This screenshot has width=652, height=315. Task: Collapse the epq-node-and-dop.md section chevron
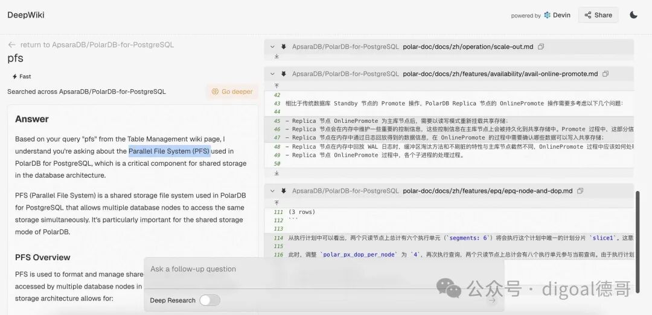coord(272,191)
